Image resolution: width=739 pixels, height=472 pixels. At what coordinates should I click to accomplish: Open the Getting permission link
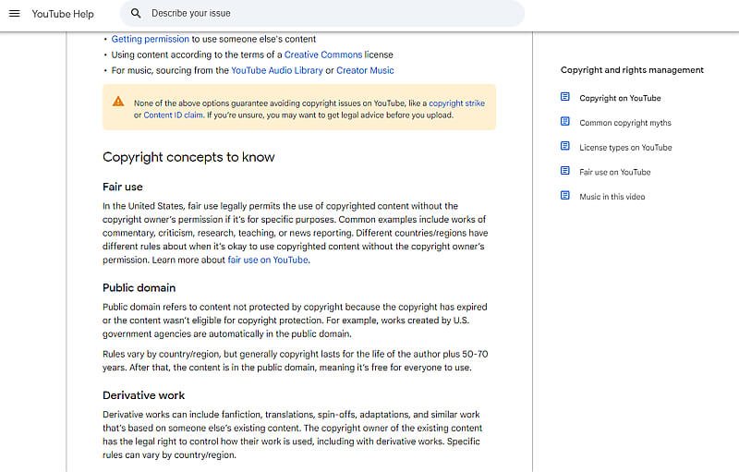(x=150, y=39)
